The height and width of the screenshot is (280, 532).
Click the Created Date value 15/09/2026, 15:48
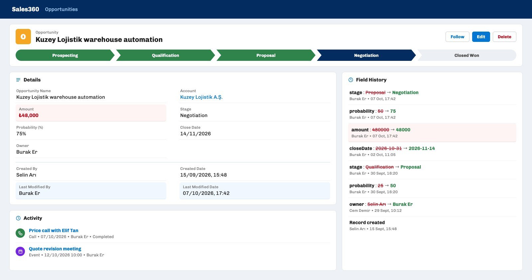pos(203,175)
